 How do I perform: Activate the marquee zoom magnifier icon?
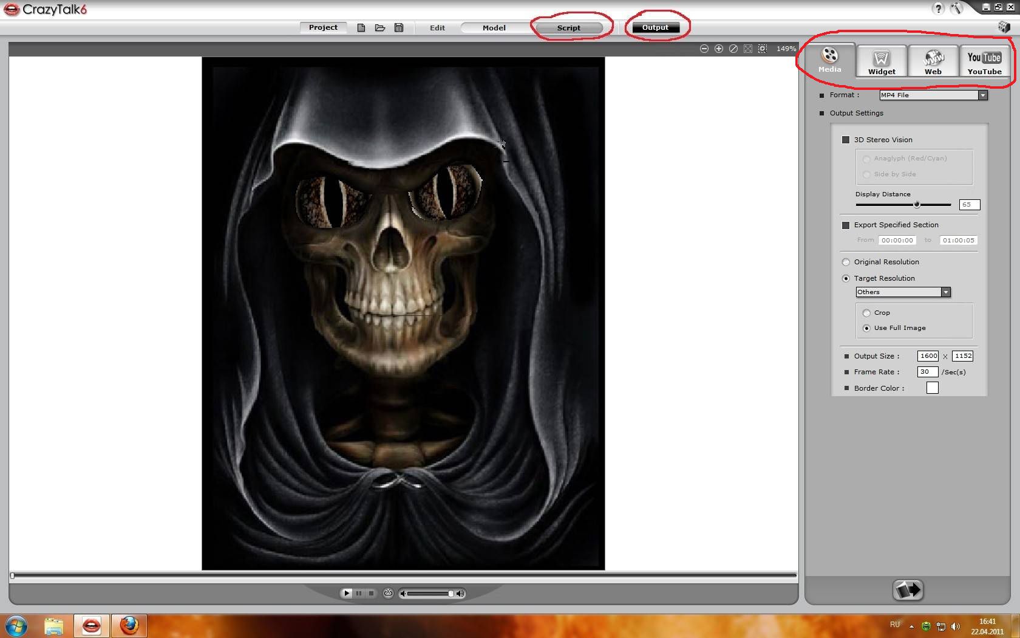[x=763, y=49]
